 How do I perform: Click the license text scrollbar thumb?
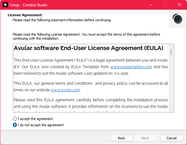click(x=171, y=52)
